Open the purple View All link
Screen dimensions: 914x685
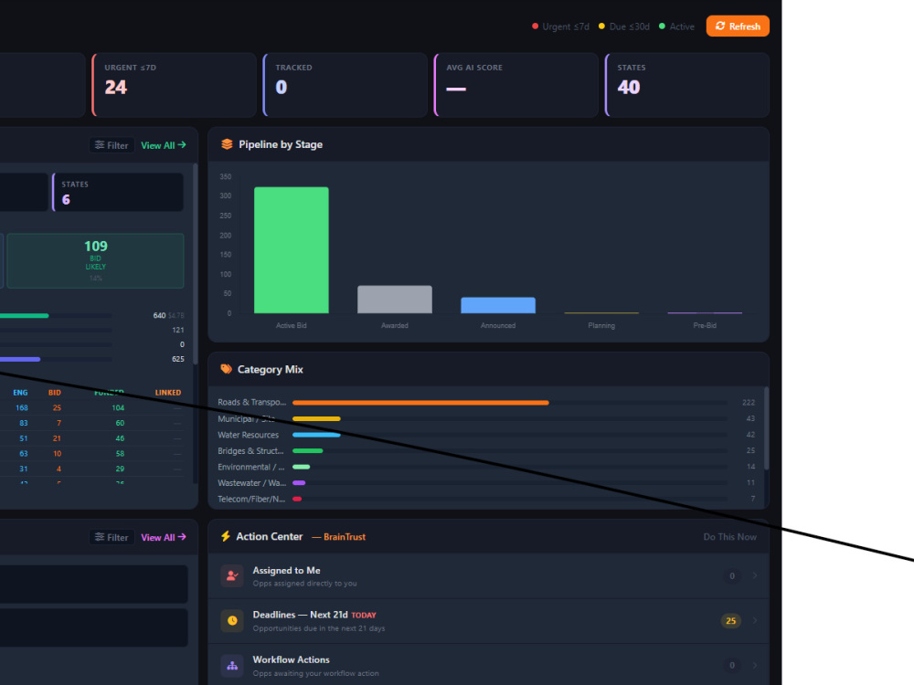[x=164, y=537]
